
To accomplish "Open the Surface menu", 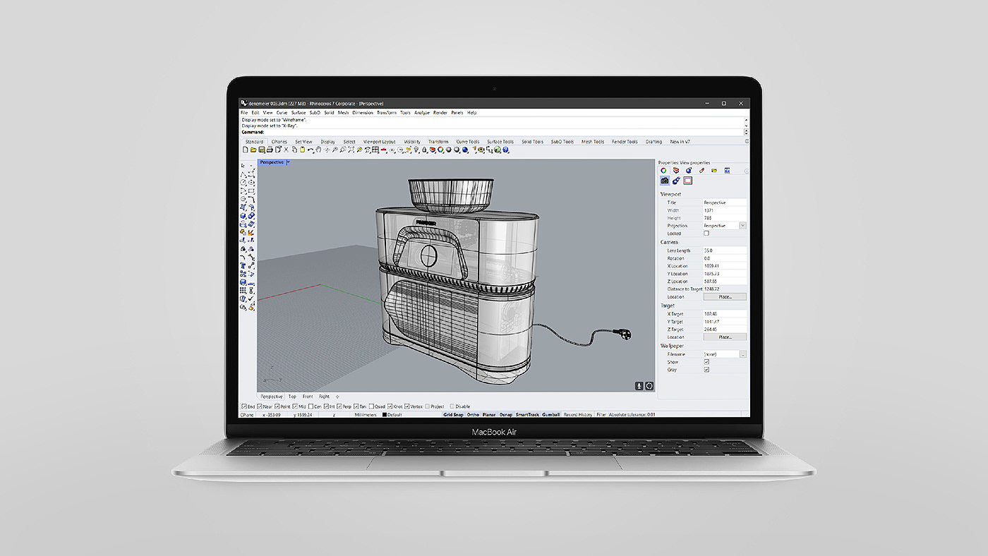I will tap(299, 112).
